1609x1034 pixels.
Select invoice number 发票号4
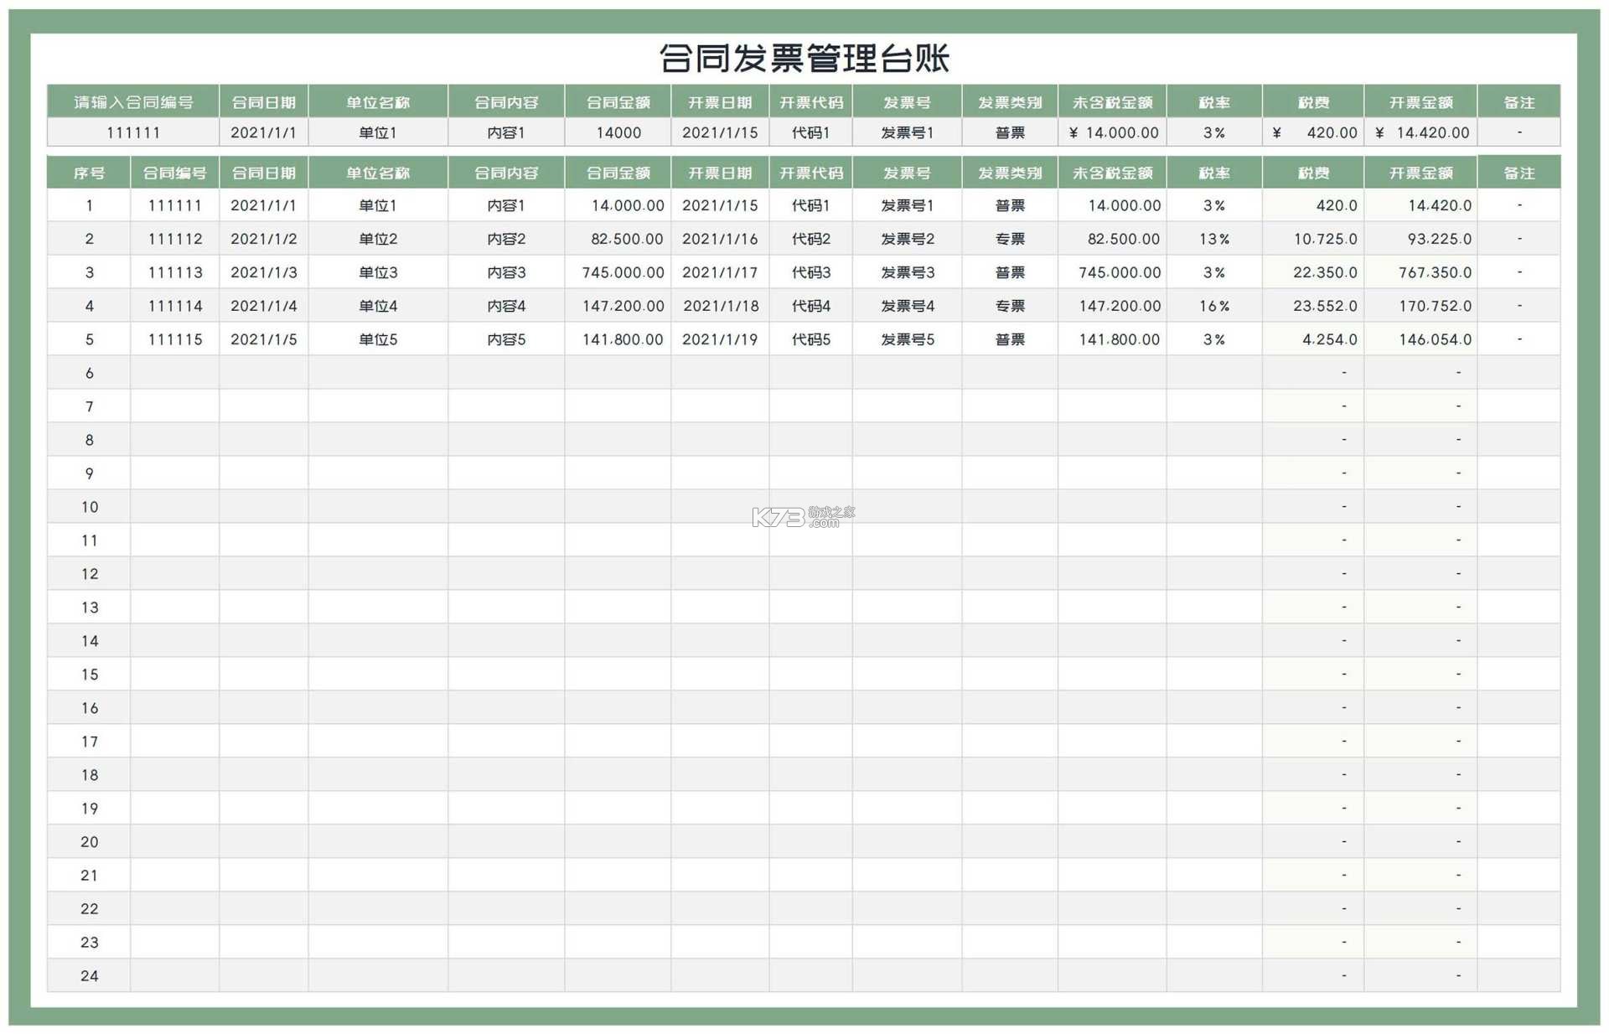click(907, 306)
